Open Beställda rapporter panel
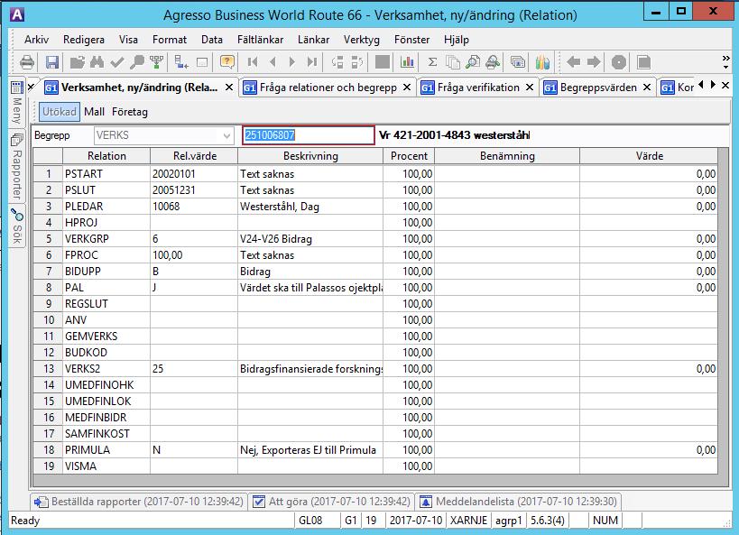 (x=139, y=502)
